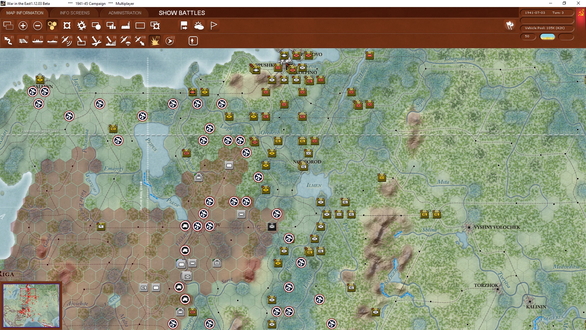Toggle the hex grid display button
Image resolution: width=586 pixels, height=330 pixels.
(x=52, y=26)
